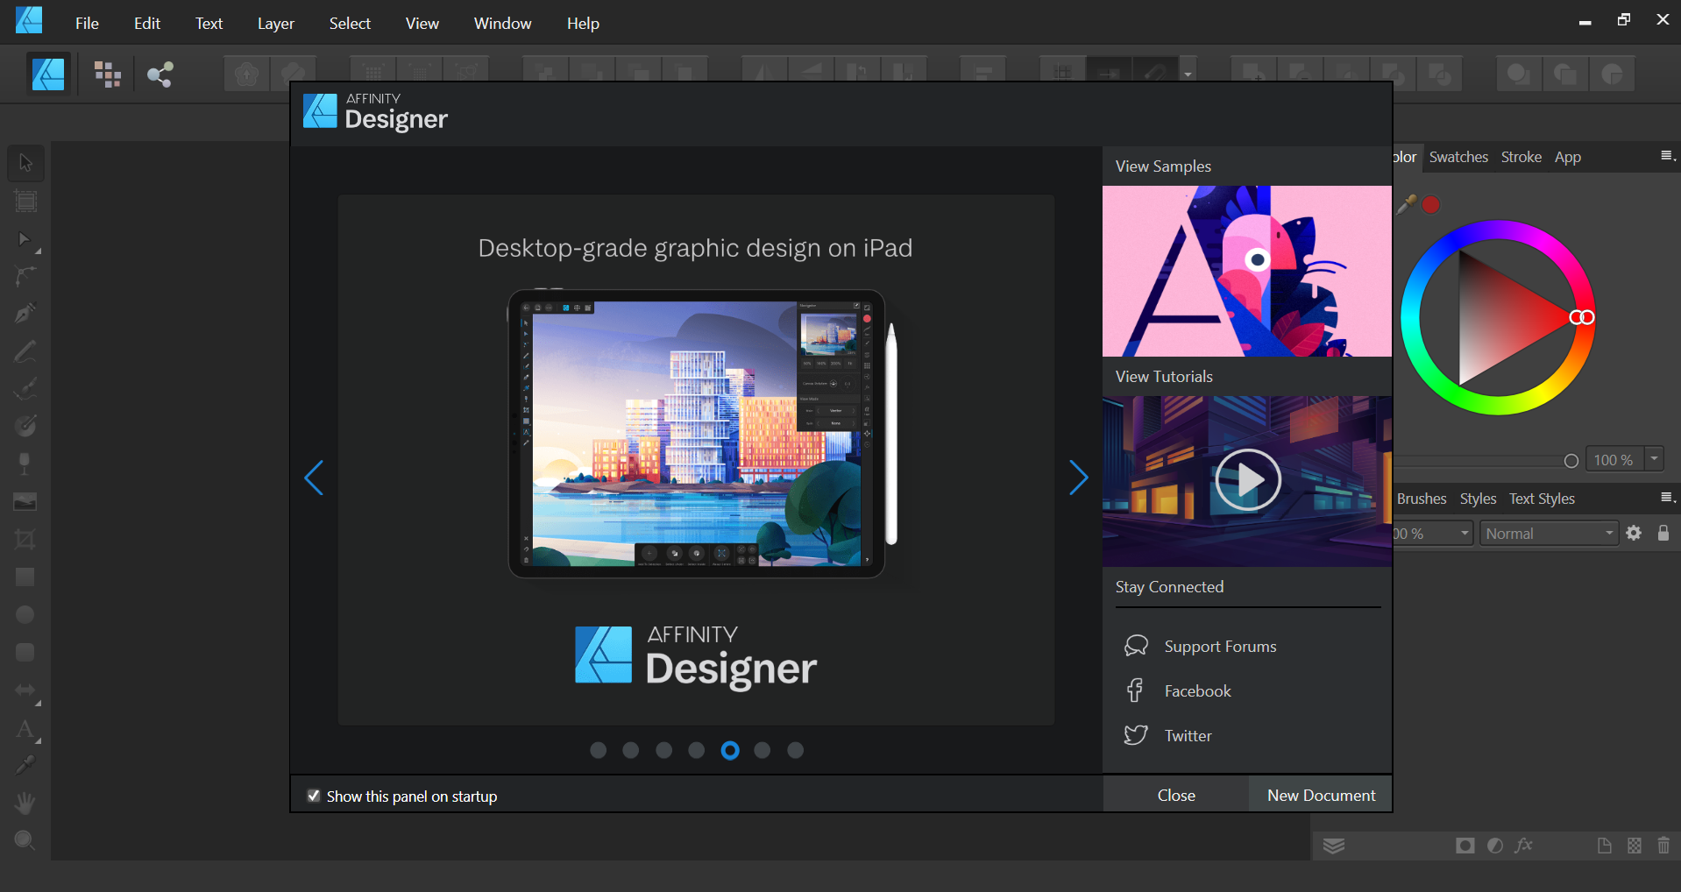The image size is (1681, 892).
Task: Select the fourth carousel page dot
Action: pyautogui.click(x=697, y=750)
